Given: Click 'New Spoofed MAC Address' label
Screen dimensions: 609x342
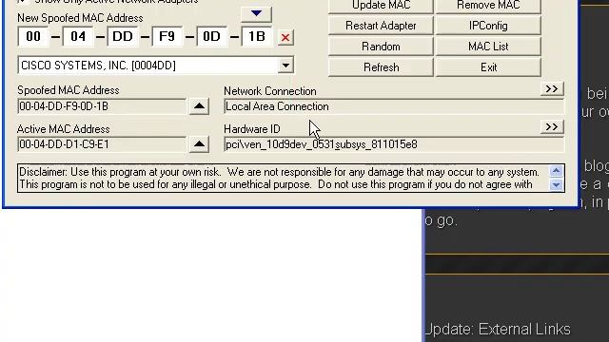Looking at the screenshot, I should click(80, 18).
